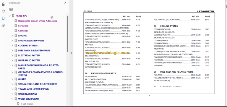227x107 pixels.
Task: Expand the HYDRAULIC SYSTEM bookmark
Action: tap(12, 61)
